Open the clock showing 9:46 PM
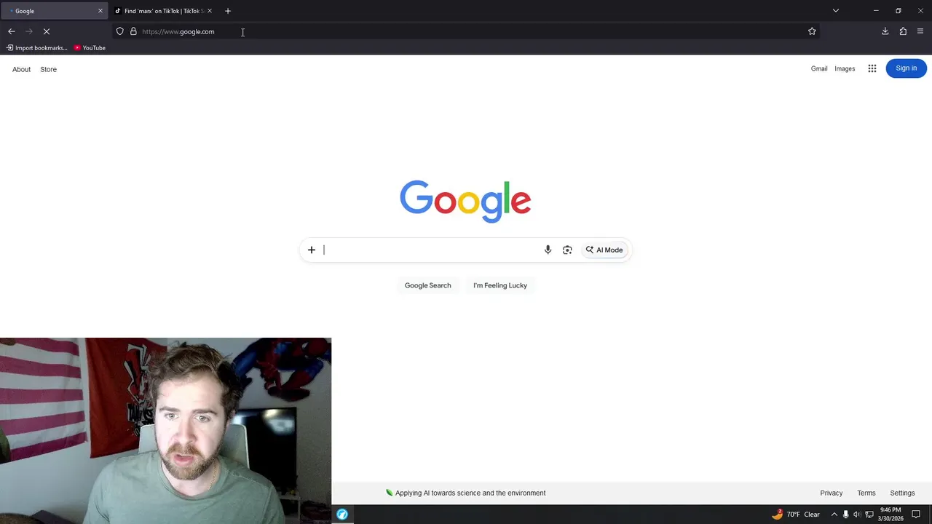This screenshot has width=932, height=524. pyautogui.click(x=890, y=515)
